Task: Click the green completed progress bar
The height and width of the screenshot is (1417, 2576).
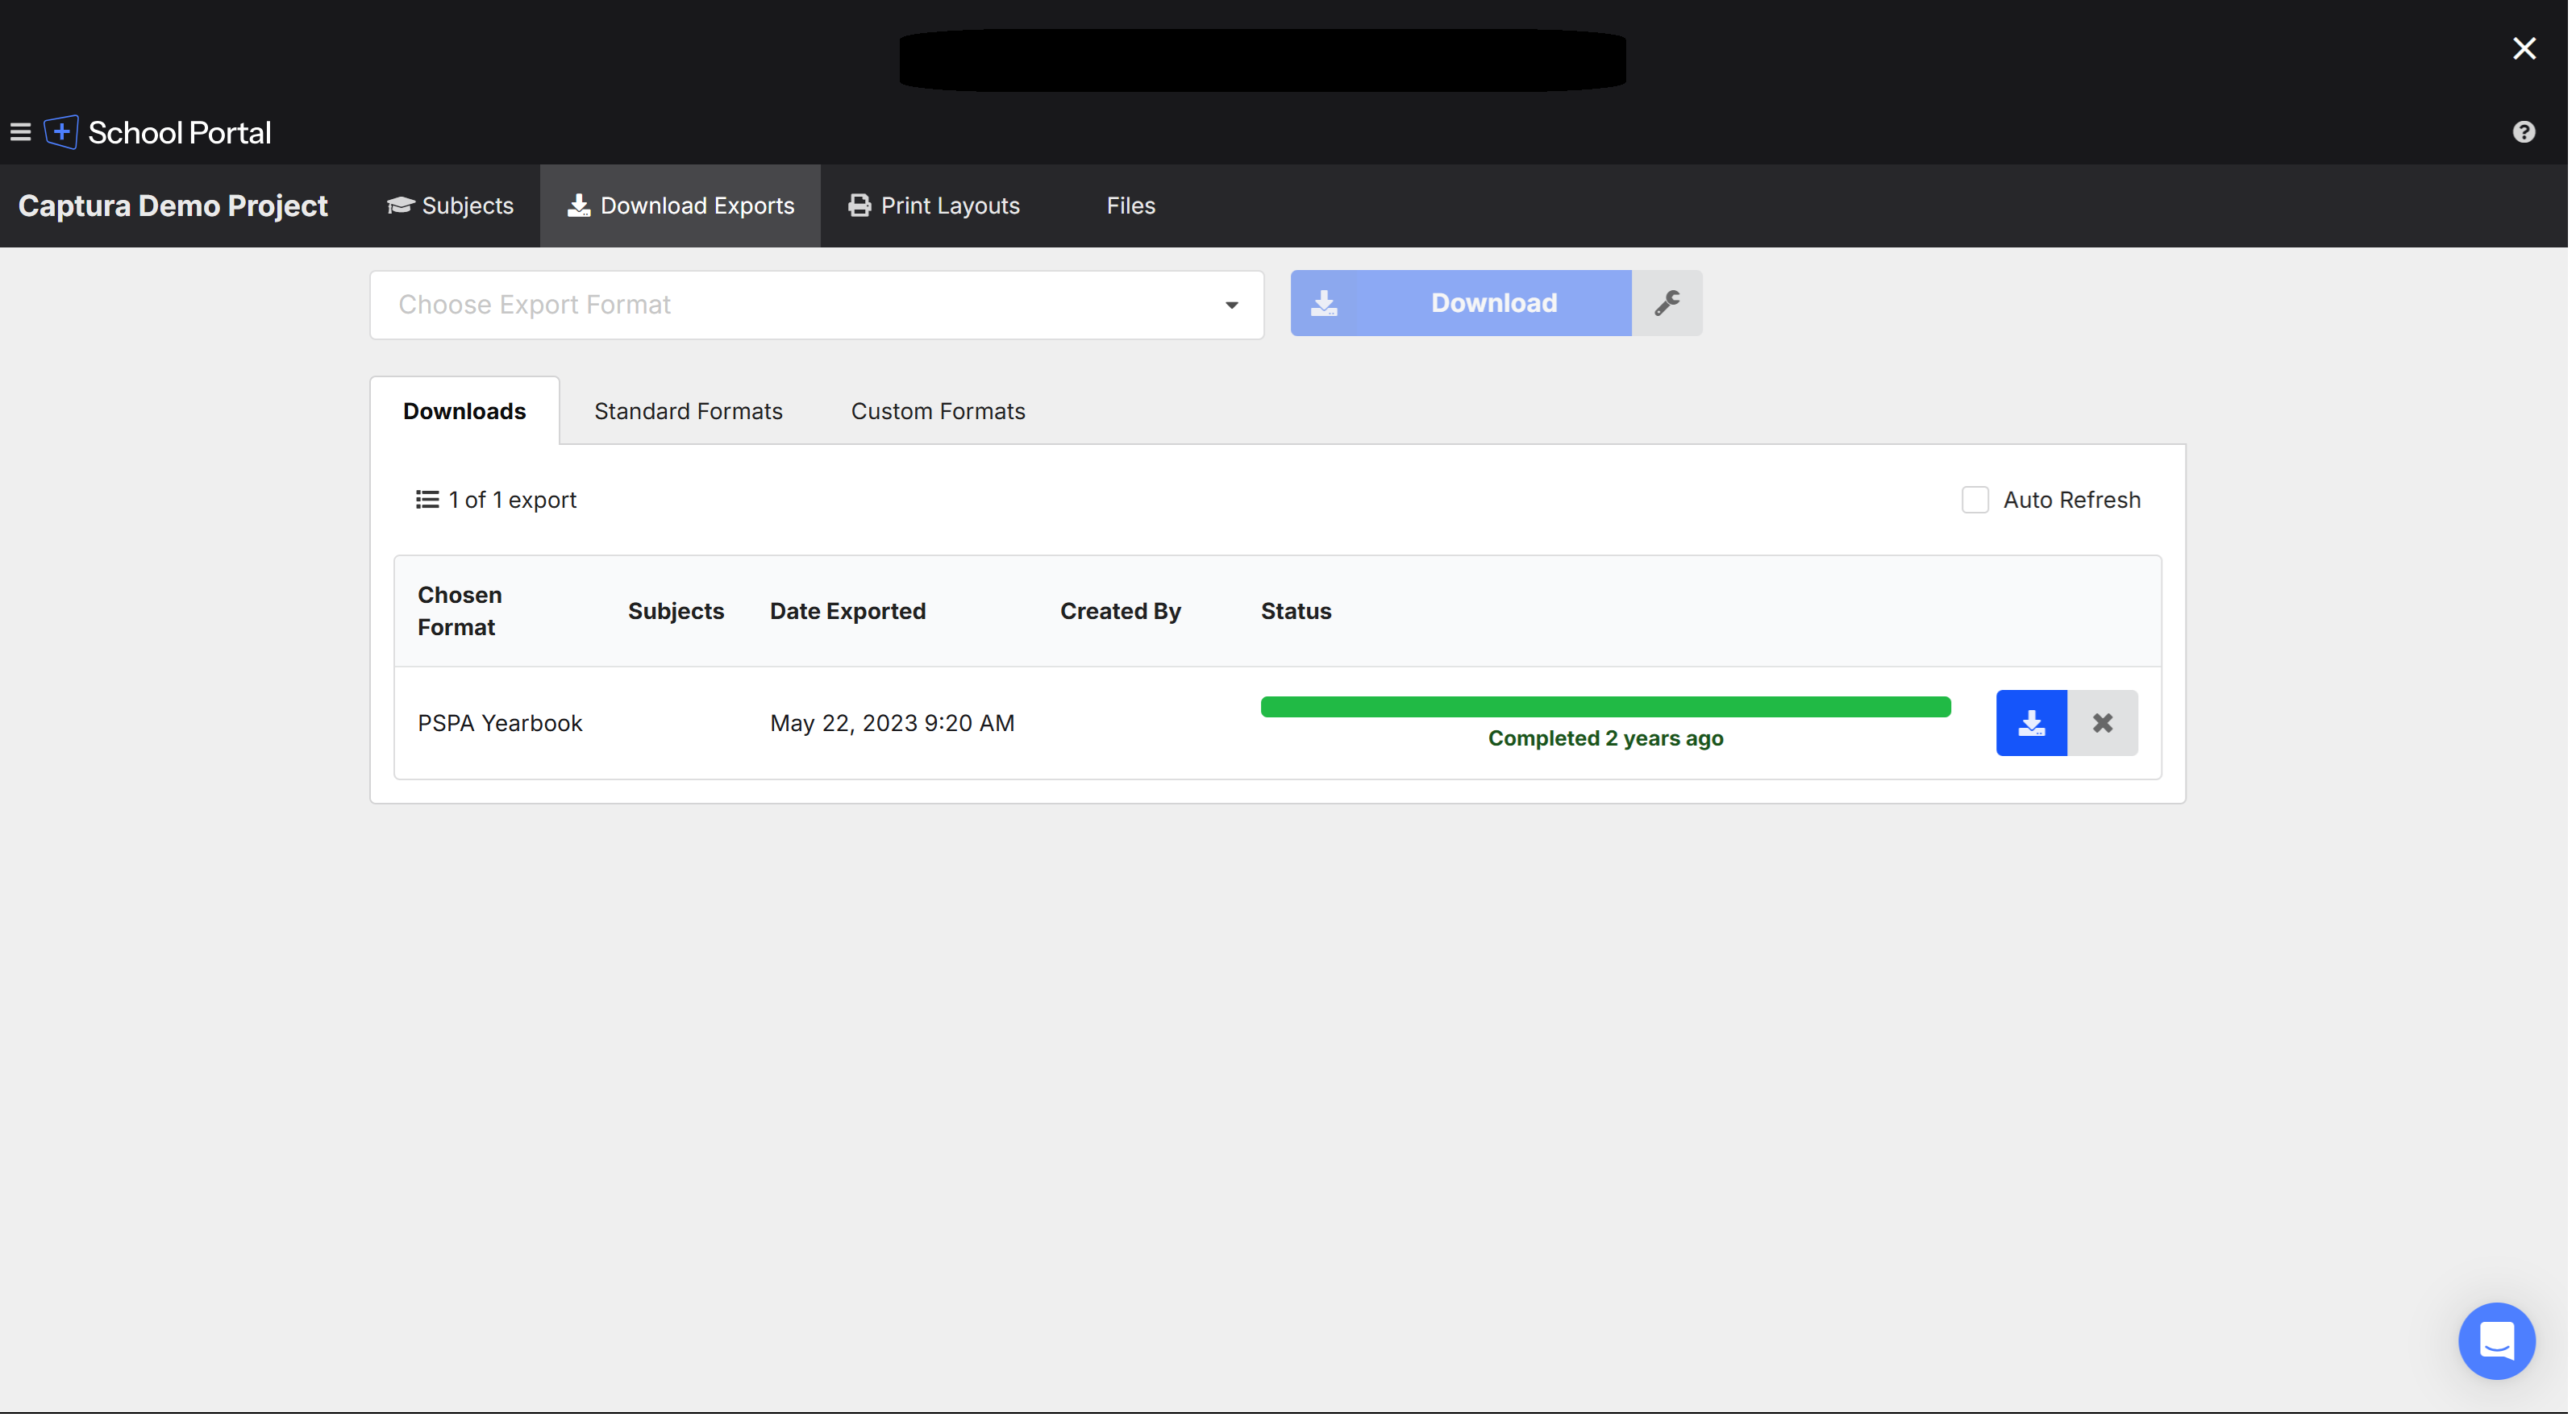Action: coord(1605,707)
